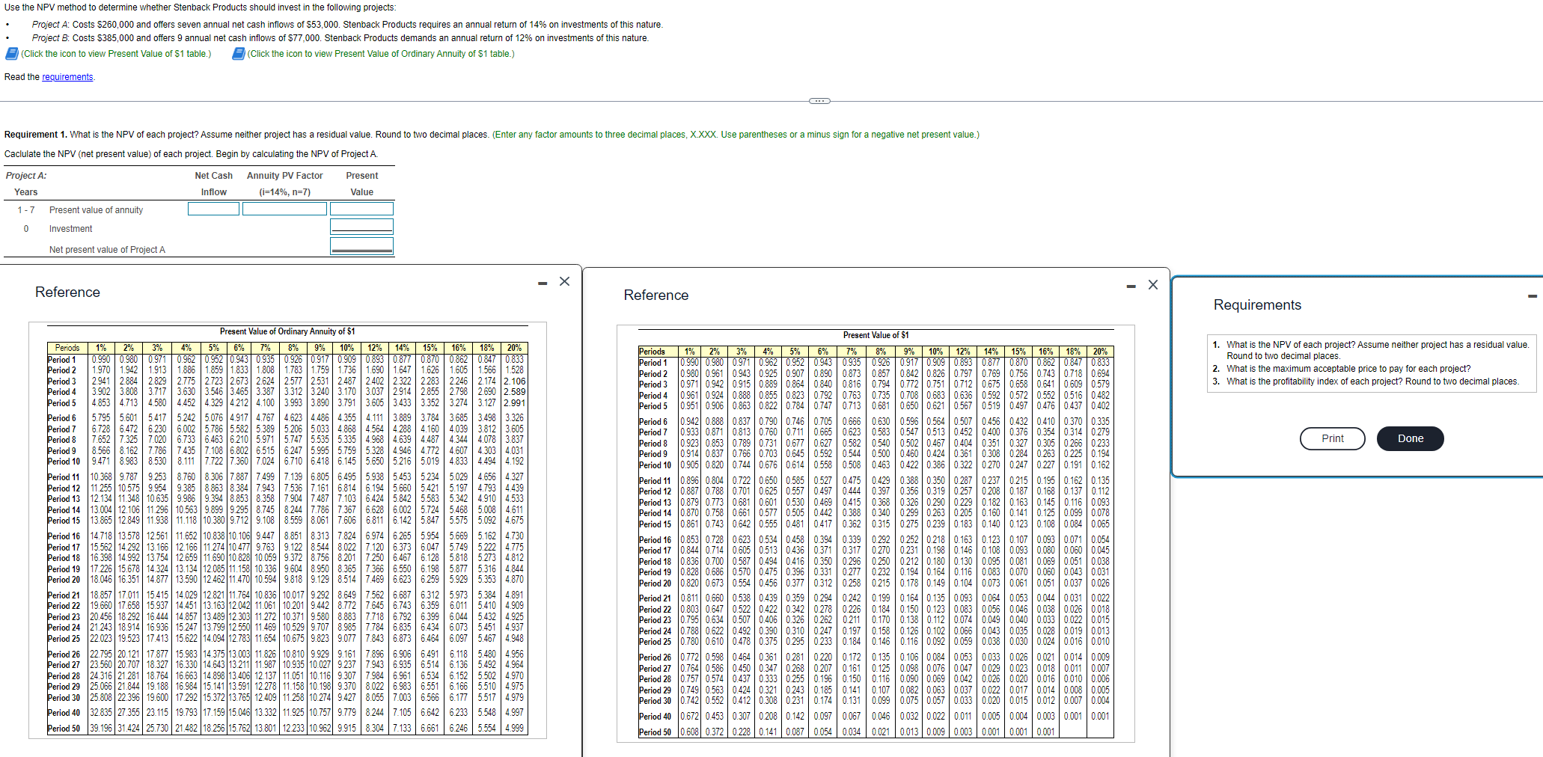Open the Present Value of Ordinary Annuity table icon
This screenshot has height=757, width=1543.
coord(239,54)
